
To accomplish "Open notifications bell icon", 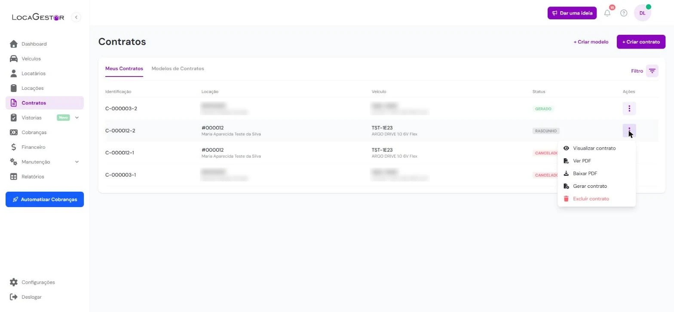I will (x=607, y=13).
